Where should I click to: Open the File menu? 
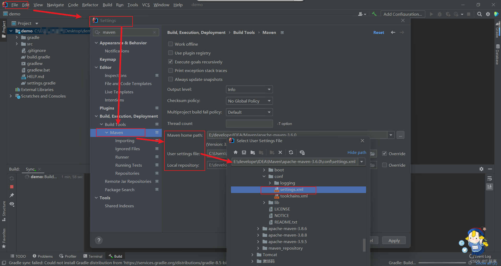point(15,5)
